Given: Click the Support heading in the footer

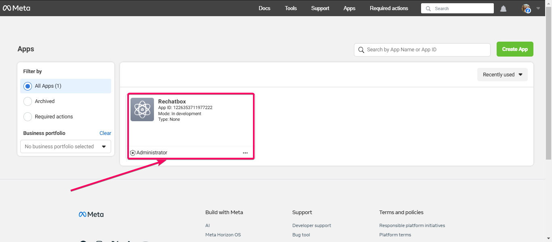Looking at the screenshot, I should [x=302, y=213].
